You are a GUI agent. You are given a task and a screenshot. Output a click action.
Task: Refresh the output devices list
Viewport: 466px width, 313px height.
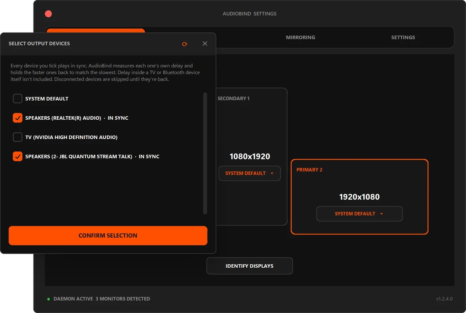point(185,44)
